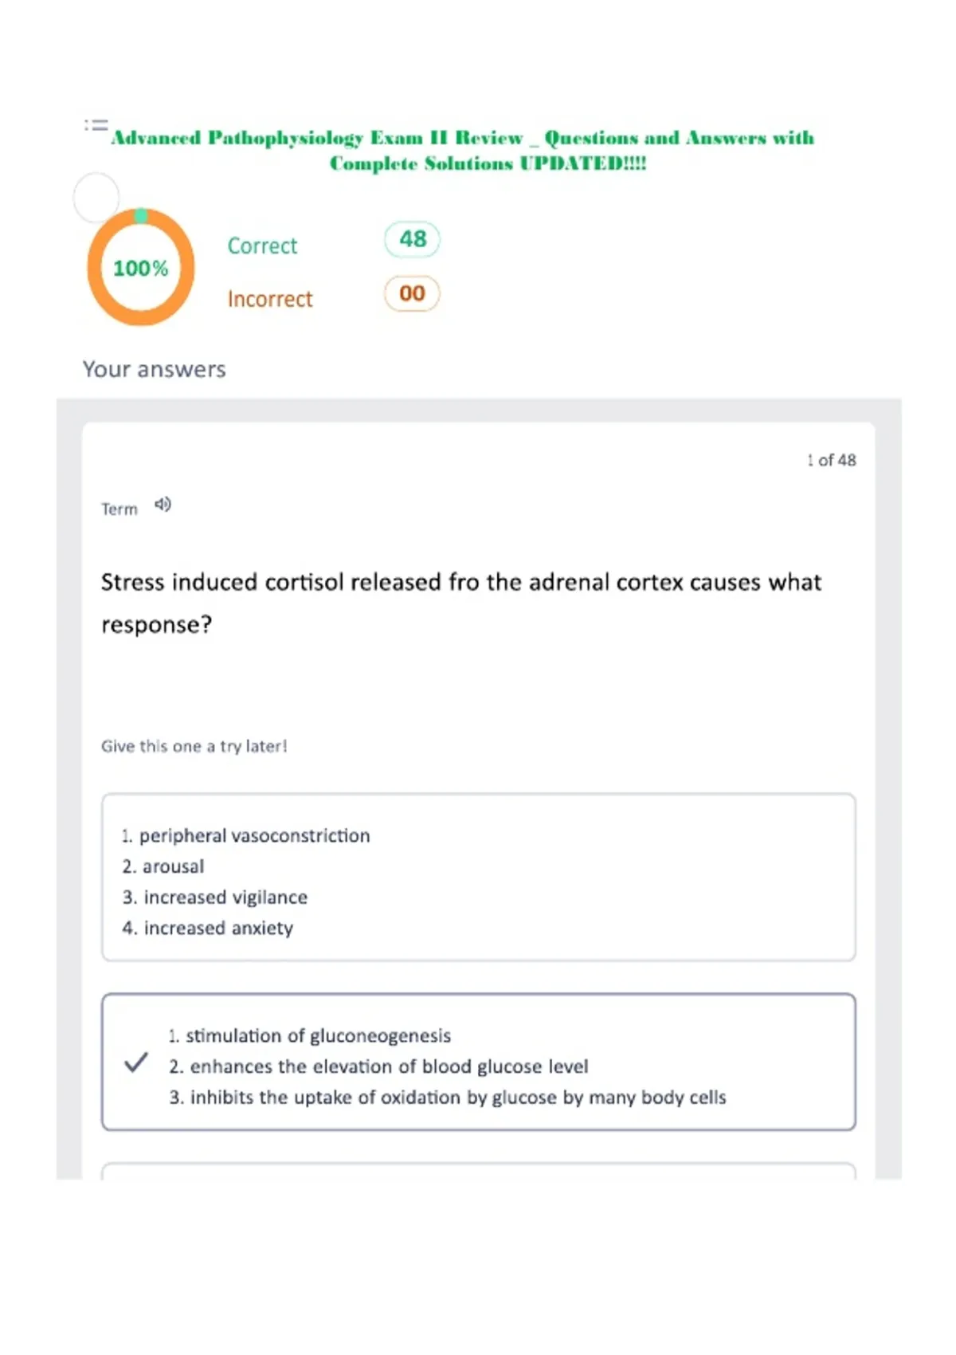Click the Give this one a try later text
This screenshot has height=1355, width=956.
pos(194,746)
